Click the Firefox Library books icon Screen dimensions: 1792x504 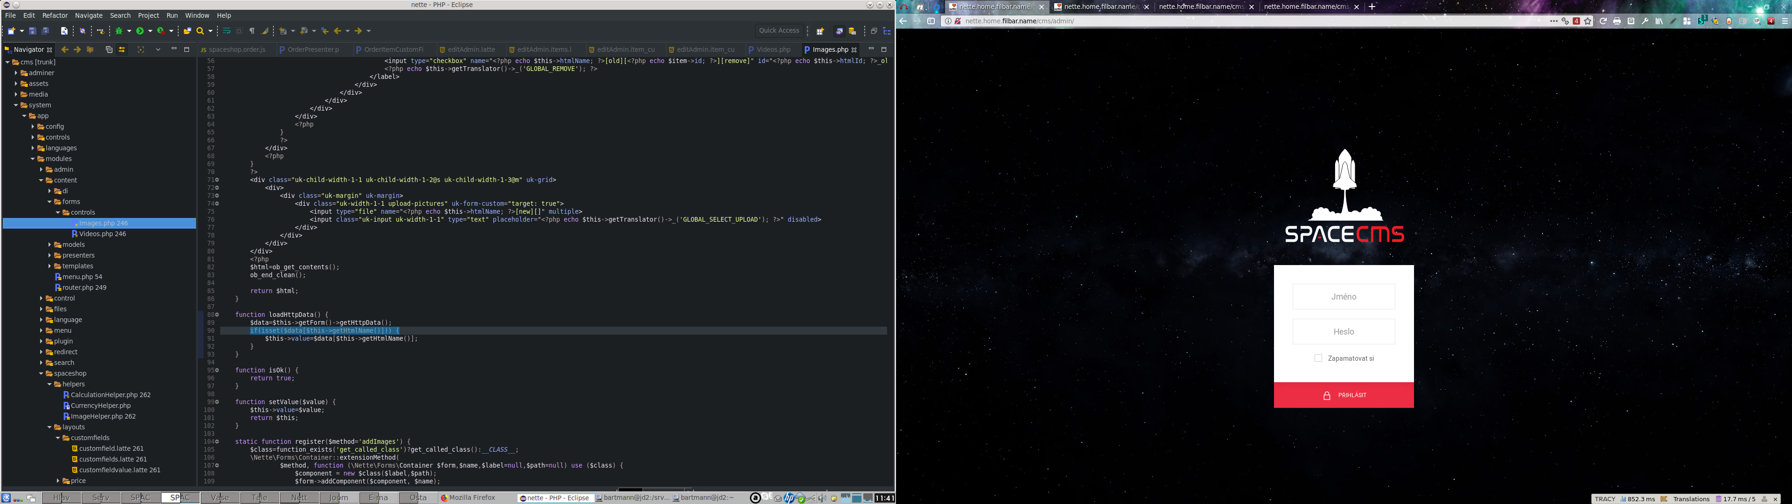pos(1659,21)
